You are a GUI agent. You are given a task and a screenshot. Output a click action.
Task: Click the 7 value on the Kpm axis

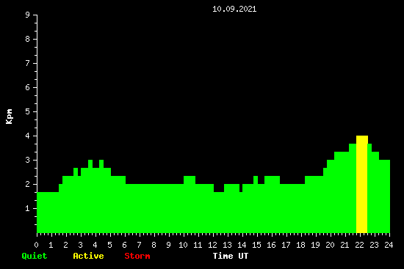tap(27, 63)
